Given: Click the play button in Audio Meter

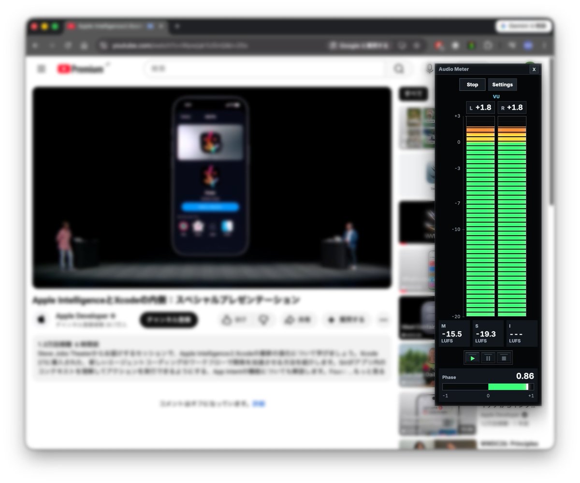Looking at the screenshot, I should coord(472,358).
